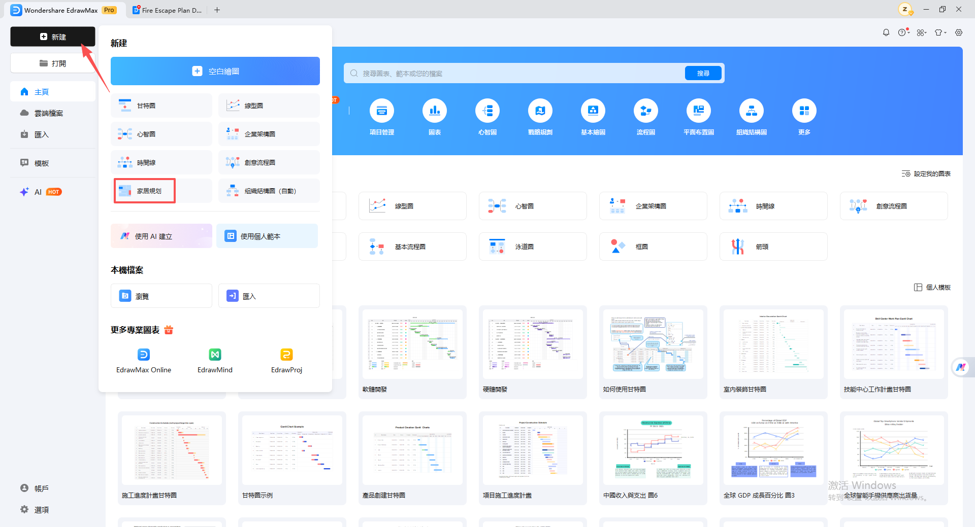The image size is (975, 527).
Task: Choose 组织结构图 (自動) in the new panel
Action: click(269, 191)
